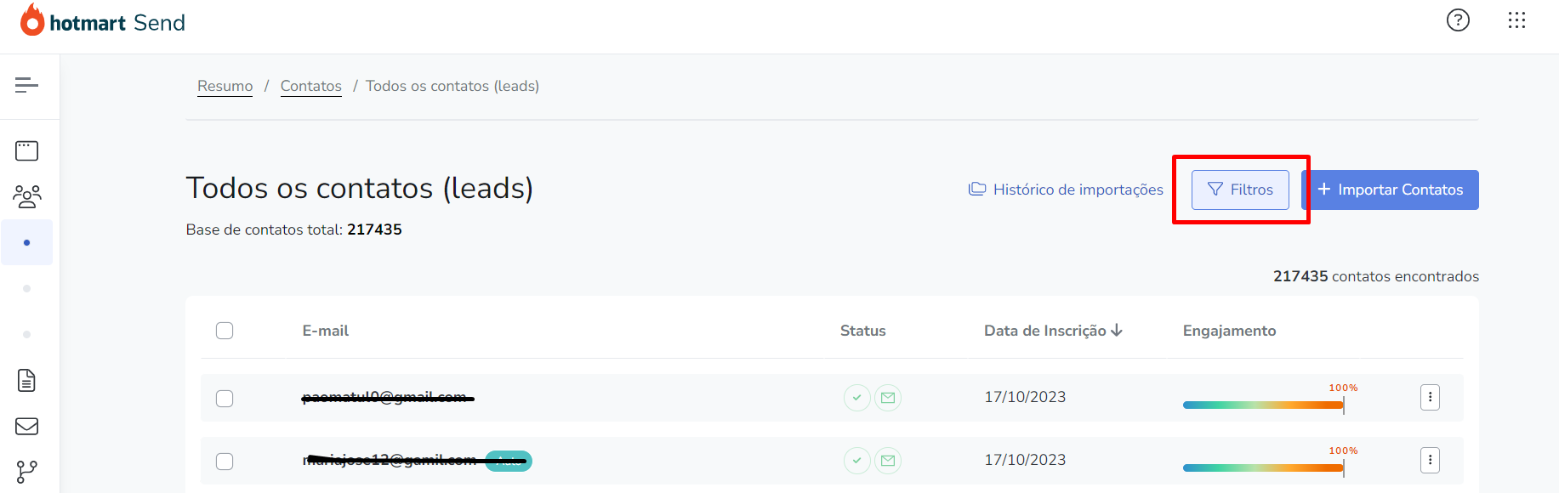Screen dimensions: 1559x493
Task: Go to Resumo in the breadcrumb
Action: tap(225, 86)
